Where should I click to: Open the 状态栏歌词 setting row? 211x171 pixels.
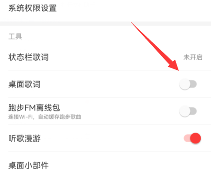coord(105,57)
